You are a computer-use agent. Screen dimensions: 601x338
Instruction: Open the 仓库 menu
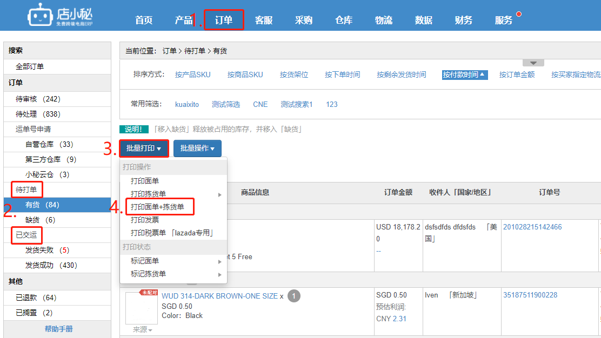tap(343, 20)
